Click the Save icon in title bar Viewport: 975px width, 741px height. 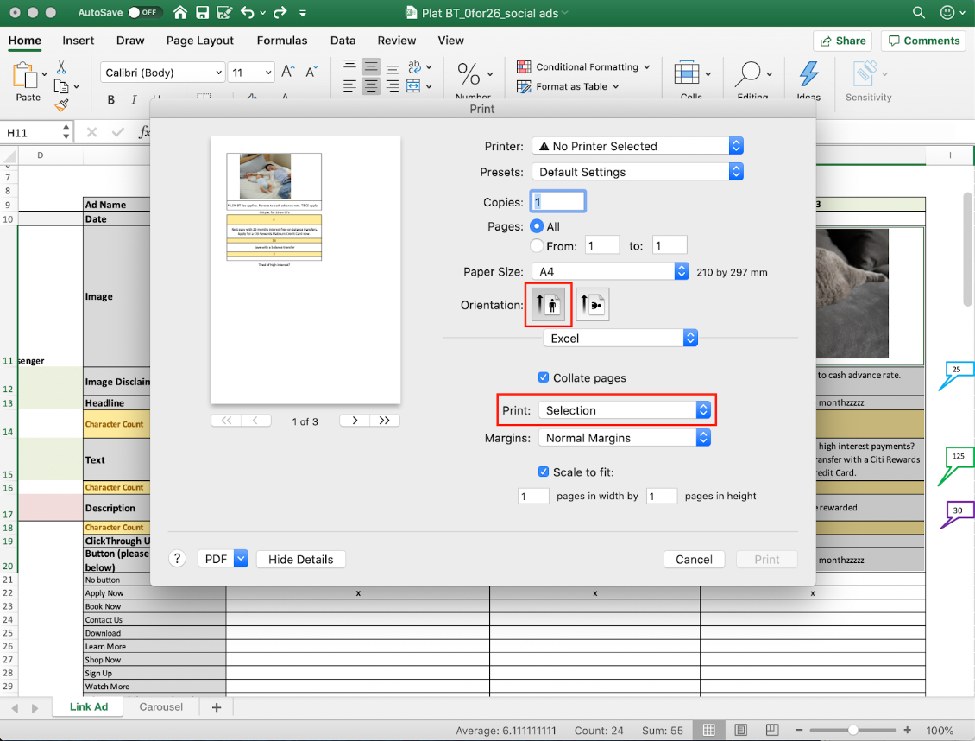pos(202,13)
